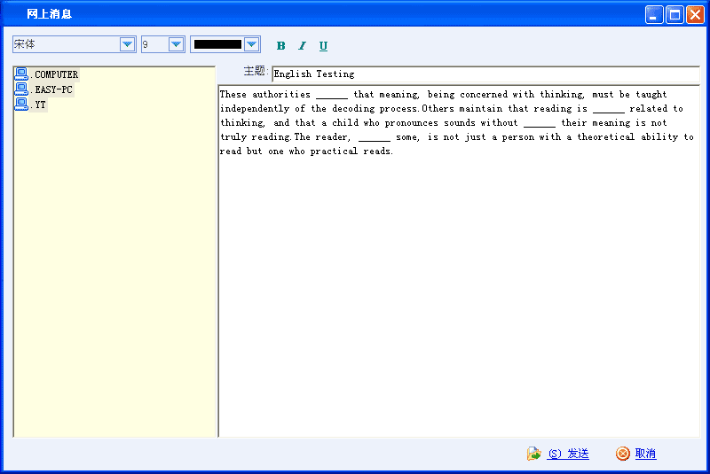
Task: Click the computer icon beside .YT
Action: pos(21,105)
